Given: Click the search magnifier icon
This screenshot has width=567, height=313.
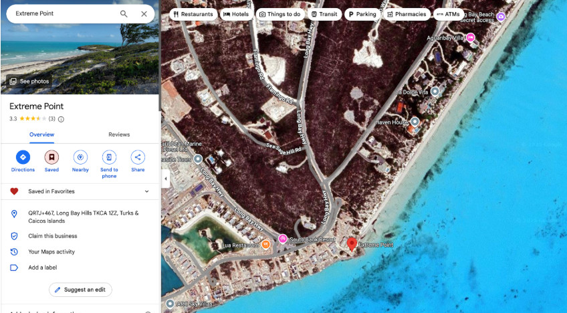Looking at the screenshot, I should (124, 14).
